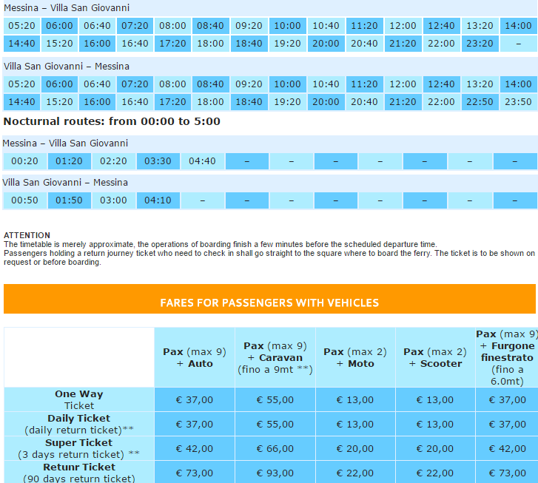Click the Pax + Caravan column header
Screen dimensions: 538x483
click(275, 357)
